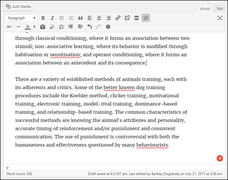Open the Paragraph format dropdown
This screenshot has width=228, height=180.
pyautogui.click(x=21, y=18)
